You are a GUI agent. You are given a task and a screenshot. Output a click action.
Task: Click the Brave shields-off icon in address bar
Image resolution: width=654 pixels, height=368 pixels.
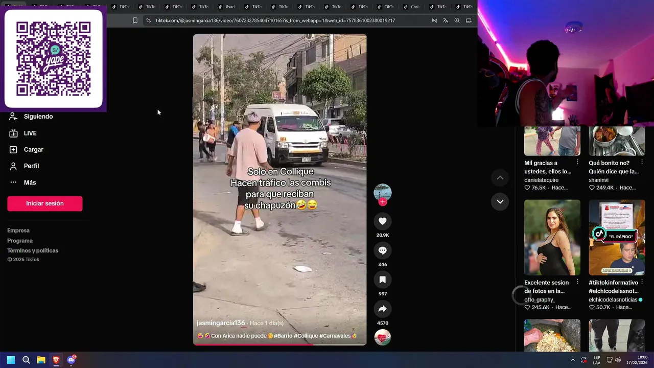[x=434, y=20]
